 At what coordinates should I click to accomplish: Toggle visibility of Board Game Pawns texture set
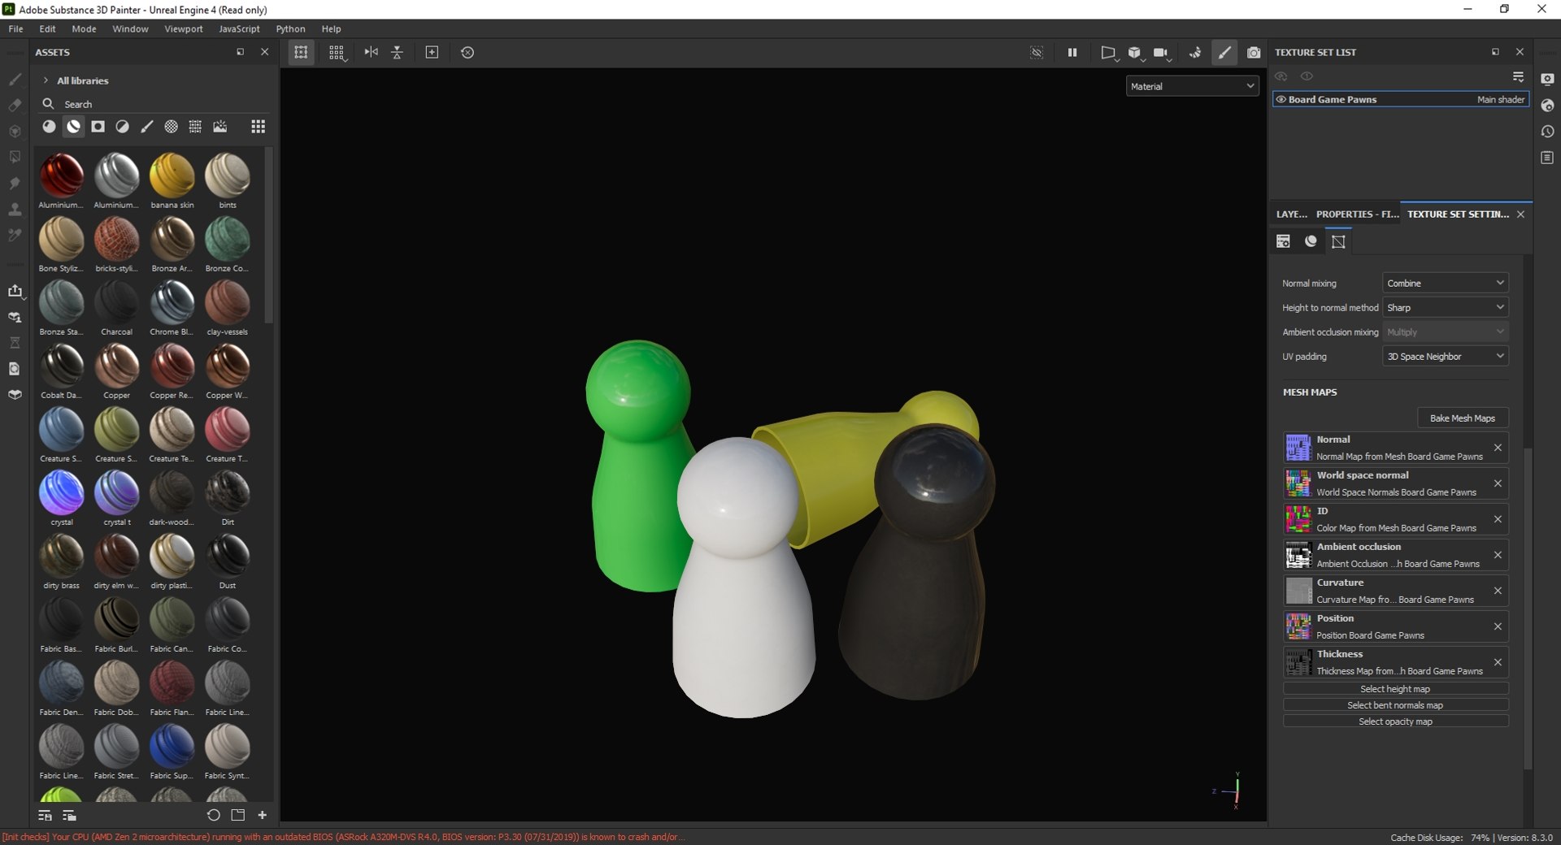pos(1281,100)
